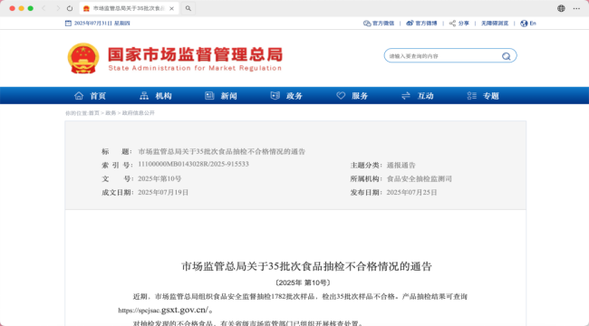Click the WeChat icon in the top bar

367,24
